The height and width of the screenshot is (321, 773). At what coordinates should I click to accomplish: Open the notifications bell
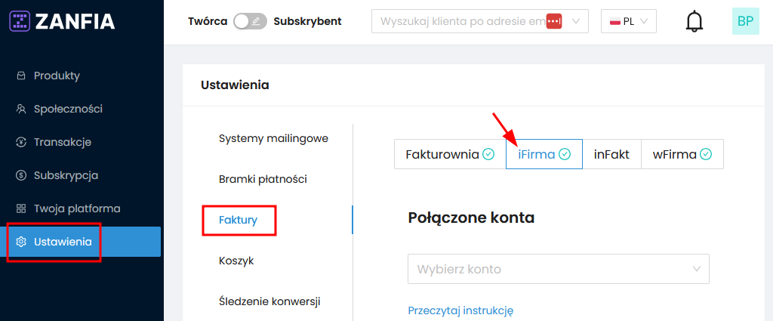tap(694, 22)
